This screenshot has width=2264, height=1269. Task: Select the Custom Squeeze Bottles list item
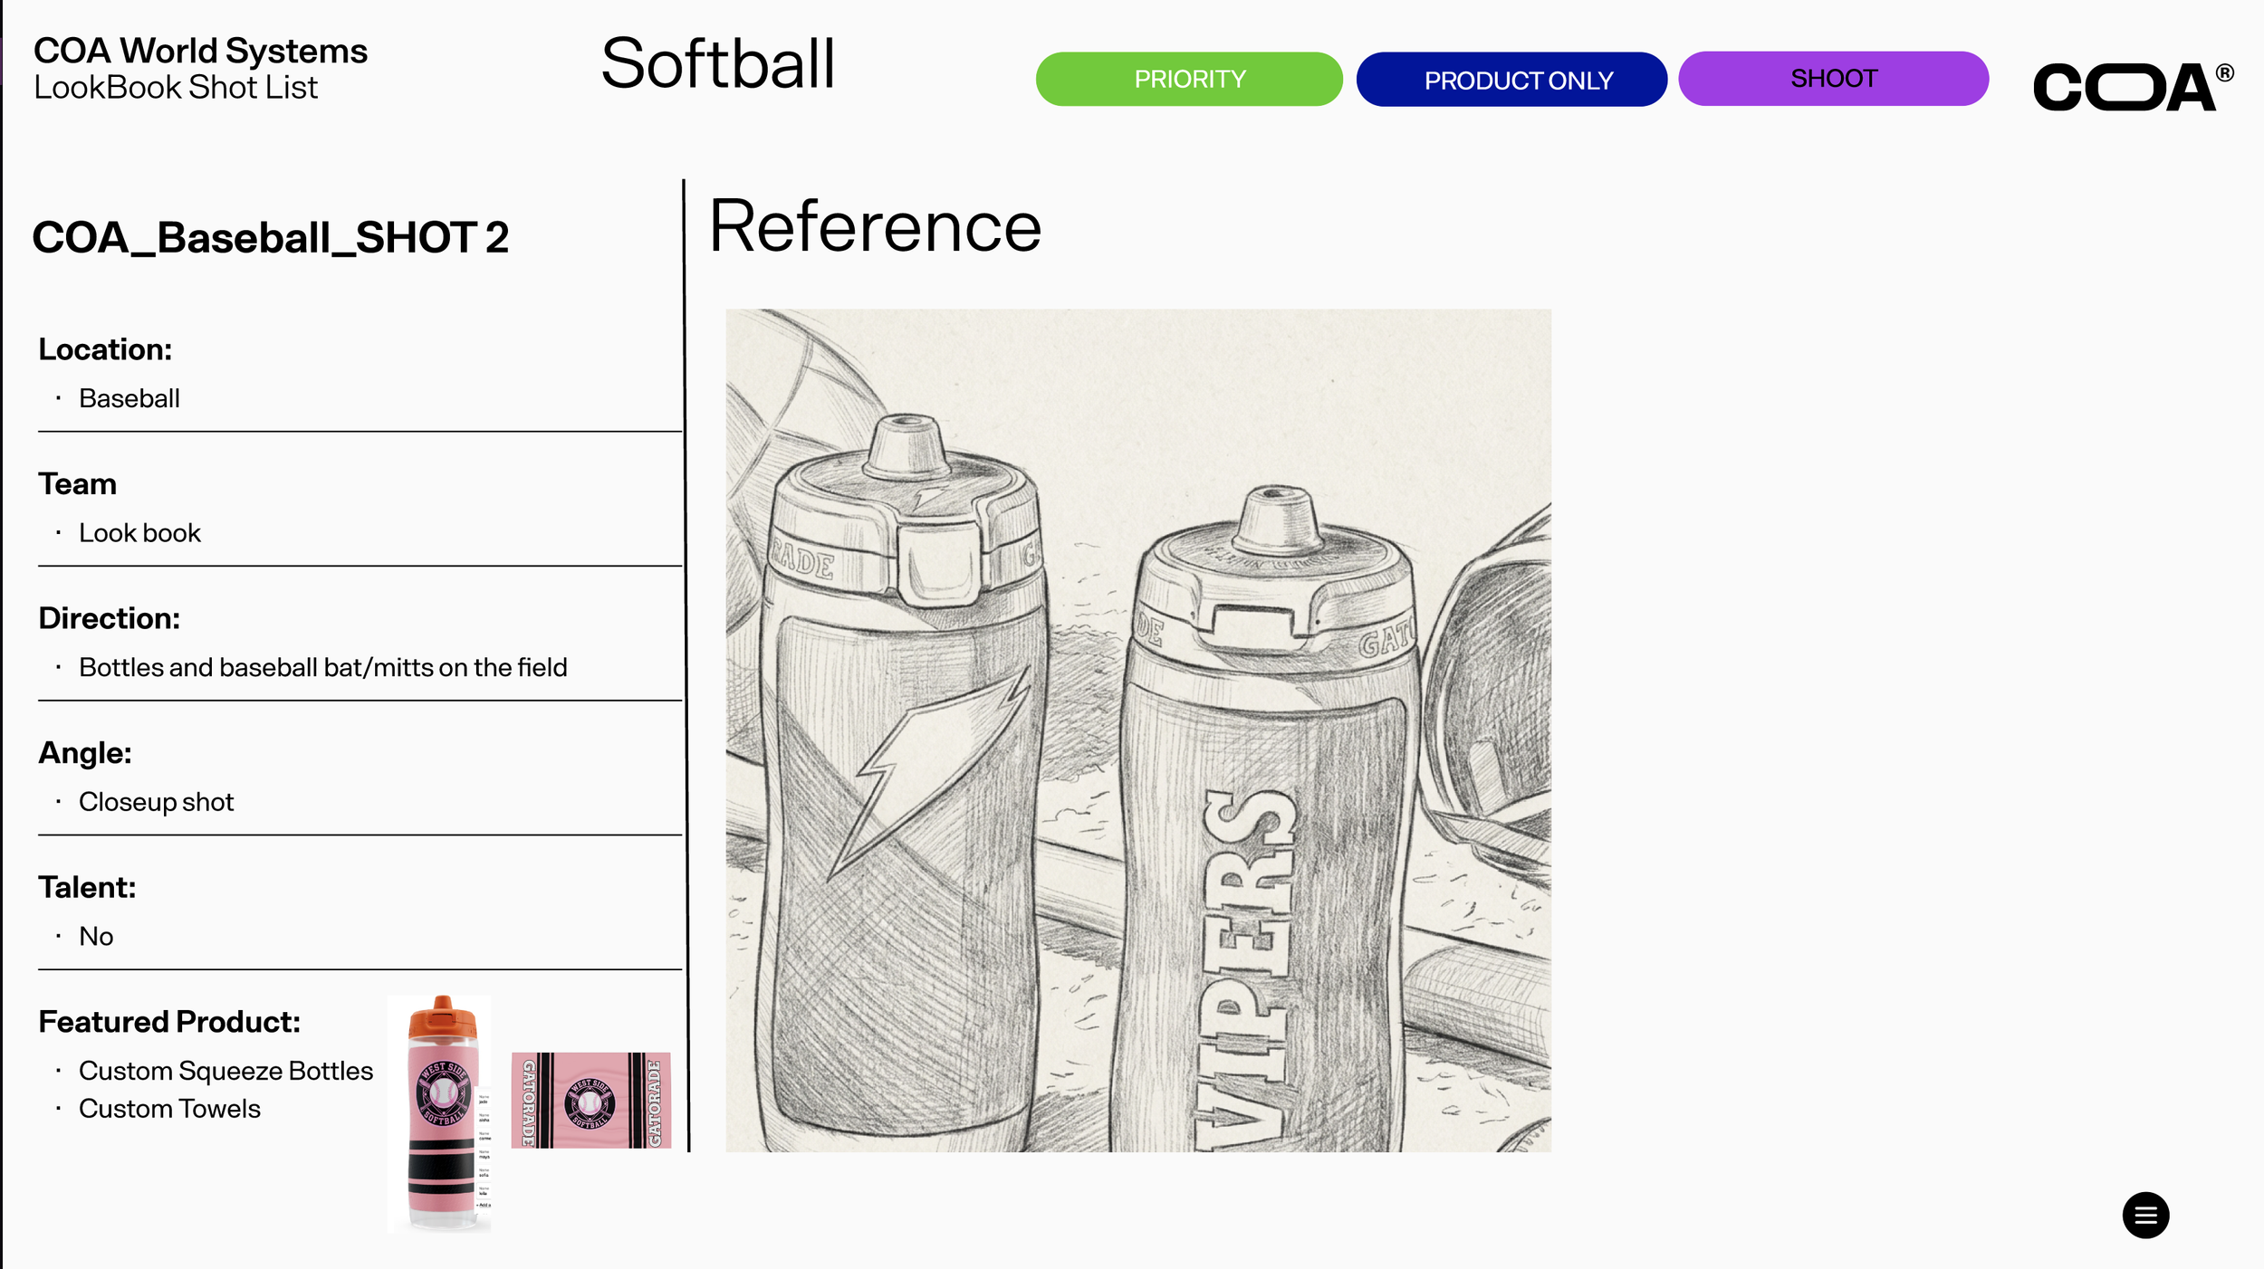(x=225, y=1071)
